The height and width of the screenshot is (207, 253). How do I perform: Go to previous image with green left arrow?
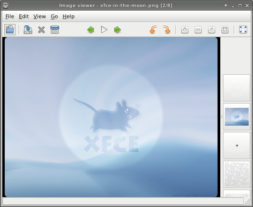[91, 30]
